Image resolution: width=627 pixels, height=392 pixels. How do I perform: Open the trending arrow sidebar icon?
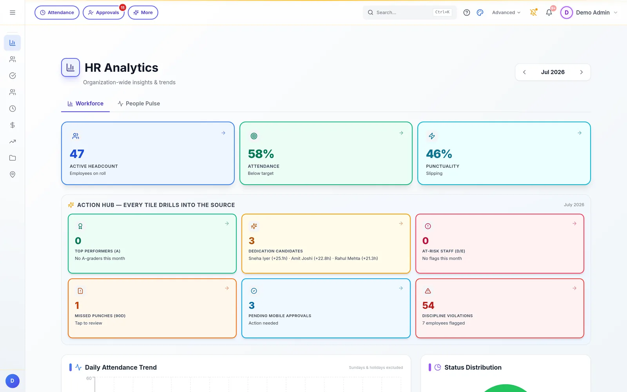[x=13, y=142]
